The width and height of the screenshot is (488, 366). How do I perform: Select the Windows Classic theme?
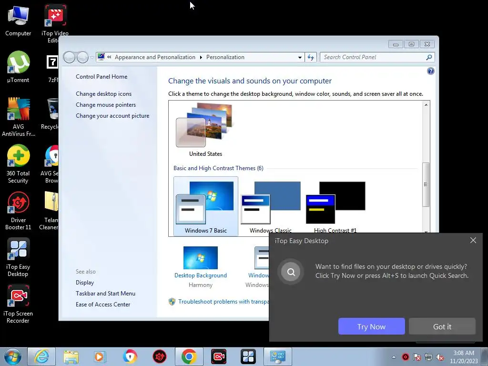coord(271,206)
